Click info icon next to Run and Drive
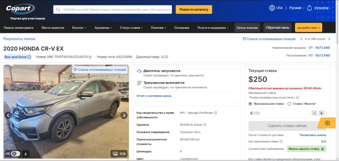 (x=29, y=57)
